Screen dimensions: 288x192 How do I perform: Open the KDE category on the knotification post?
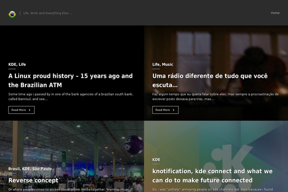pyautogui.click(x=156, y=160)
